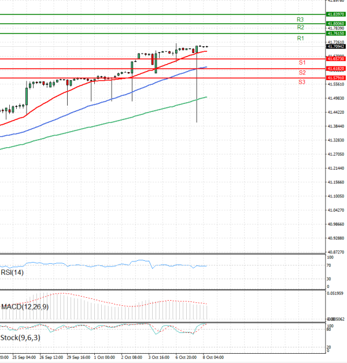Image resolution: width=347 pixels, height=363 pixels.
Task: Click the R1 resistance label
Action: pos(300,38)
